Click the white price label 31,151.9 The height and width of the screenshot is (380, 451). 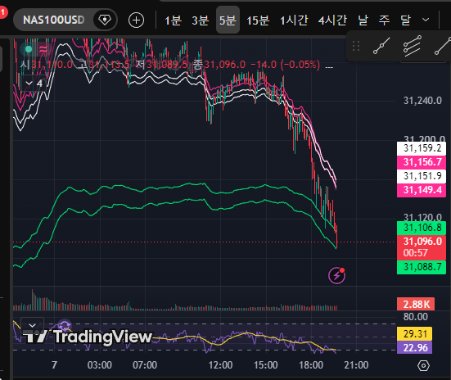click(422, 176)
